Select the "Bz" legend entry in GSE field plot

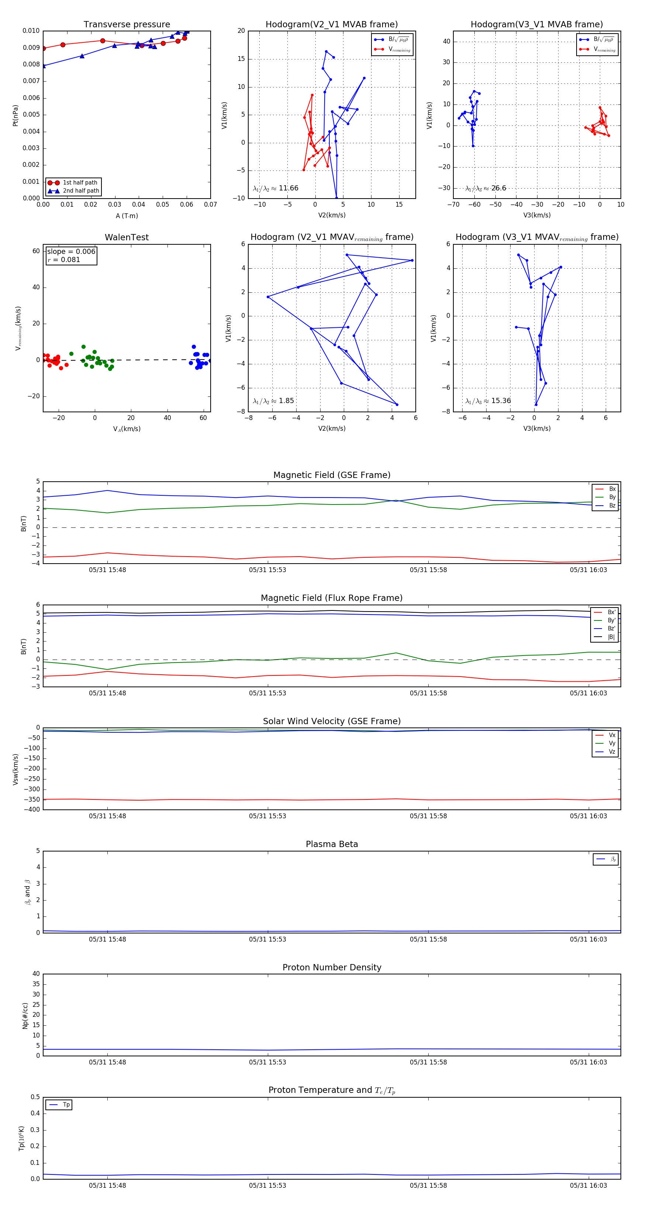click(x=605, y=506)
